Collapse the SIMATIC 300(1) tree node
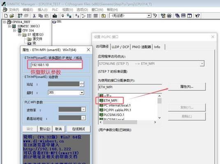220x164 pixels. pyautogui.click(x=9, y=26)
